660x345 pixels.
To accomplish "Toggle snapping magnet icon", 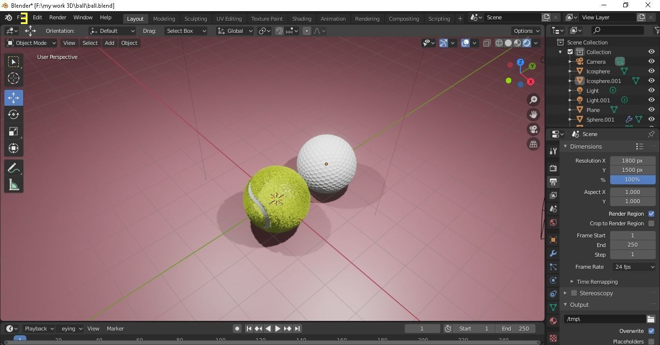I will point(279,31).
